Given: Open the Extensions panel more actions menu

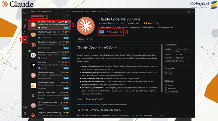Looking at the screenshot, I should coord(67,12).
